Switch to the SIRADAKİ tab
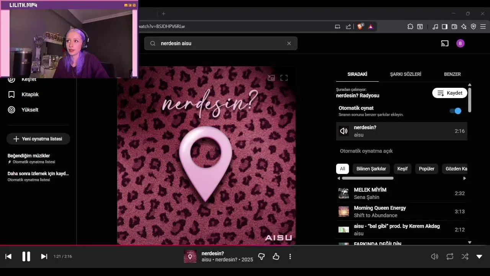Screen dimensions: 490x276 [x=357, y=74]
